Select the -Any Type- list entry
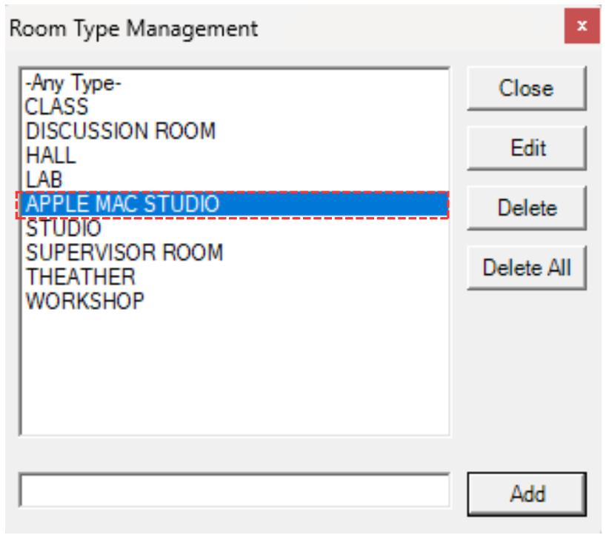 pyautogui.click(x=73, y=84)
